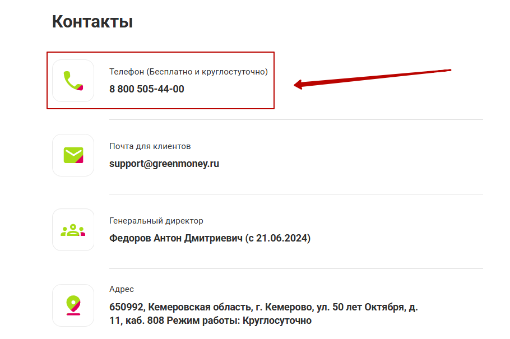Screen dimensions: 510x339
Task: Click the Телефон (Бесплатно и круглосуточно) label
Action: (188, 72)
